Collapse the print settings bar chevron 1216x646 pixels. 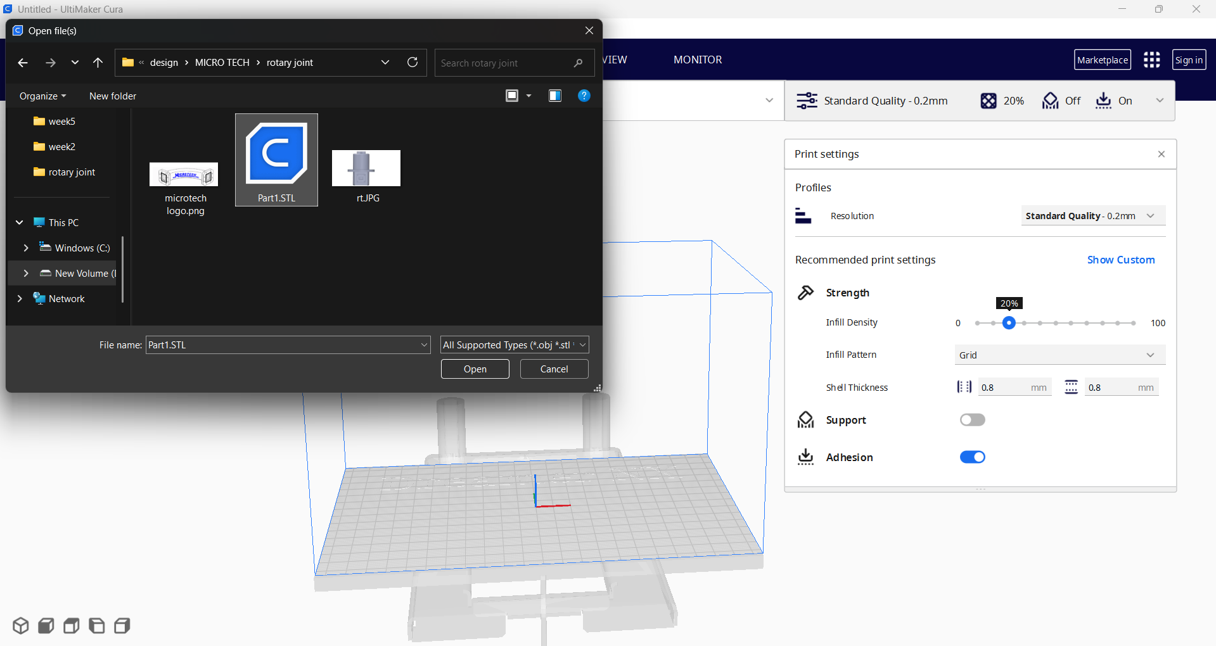pos(1160,101)
